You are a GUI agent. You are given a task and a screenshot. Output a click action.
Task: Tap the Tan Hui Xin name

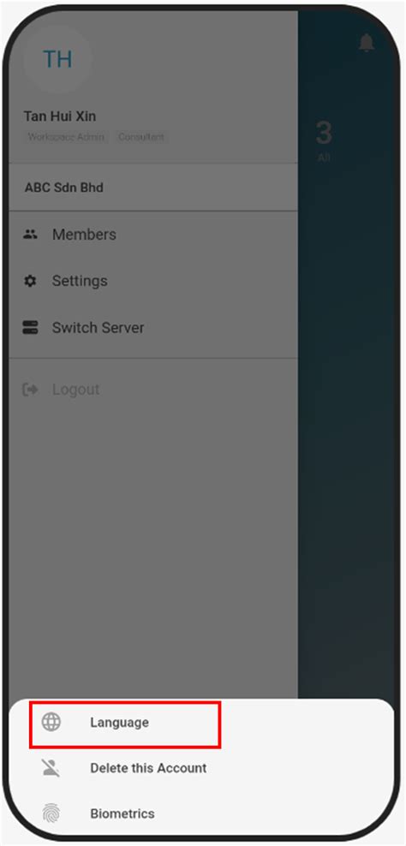click(60, 116)
